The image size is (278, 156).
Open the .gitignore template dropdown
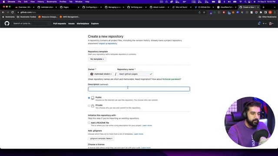click(x=101, y=139)
